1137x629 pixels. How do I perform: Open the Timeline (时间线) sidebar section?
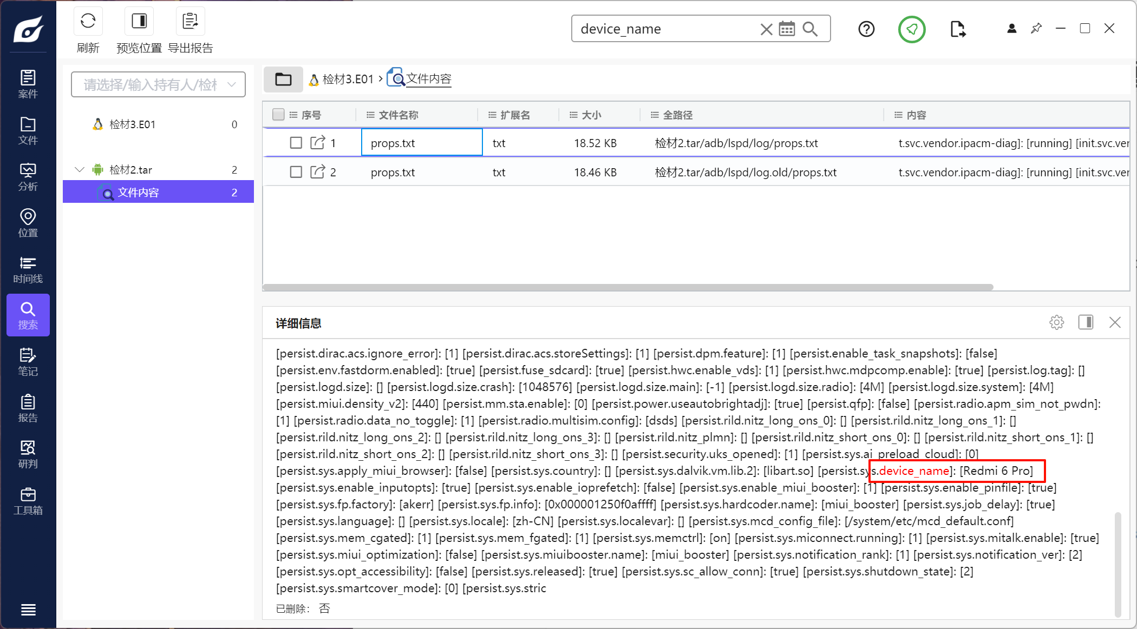(x=28, y=269)
